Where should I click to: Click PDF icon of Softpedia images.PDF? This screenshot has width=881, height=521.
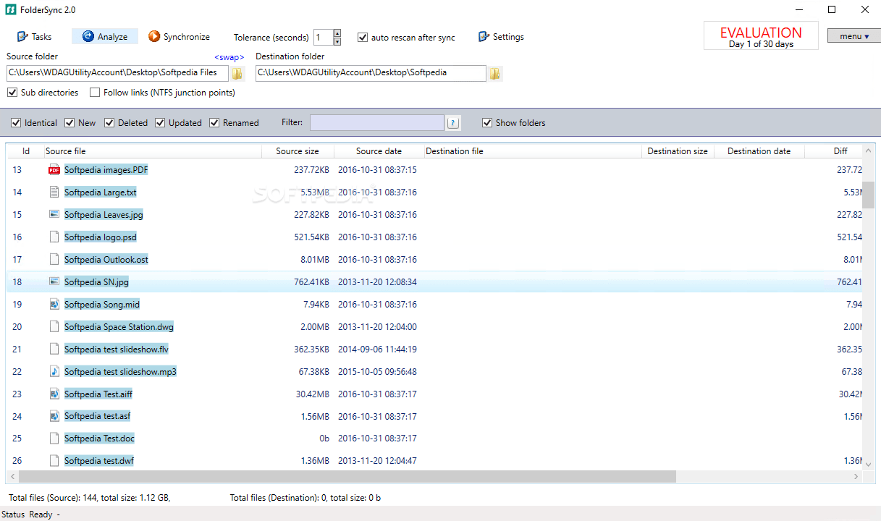click(x=54, y=170)
